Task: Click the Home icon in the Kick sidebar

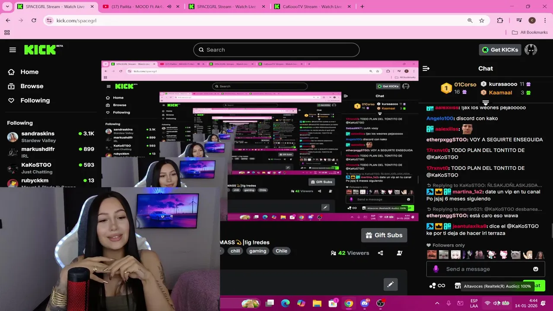Action: [11, 72]
